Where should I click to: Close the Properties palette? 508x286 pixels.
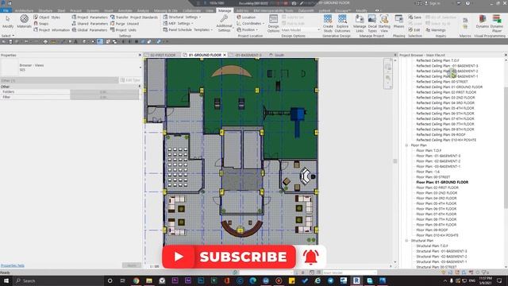click(140, 55)
